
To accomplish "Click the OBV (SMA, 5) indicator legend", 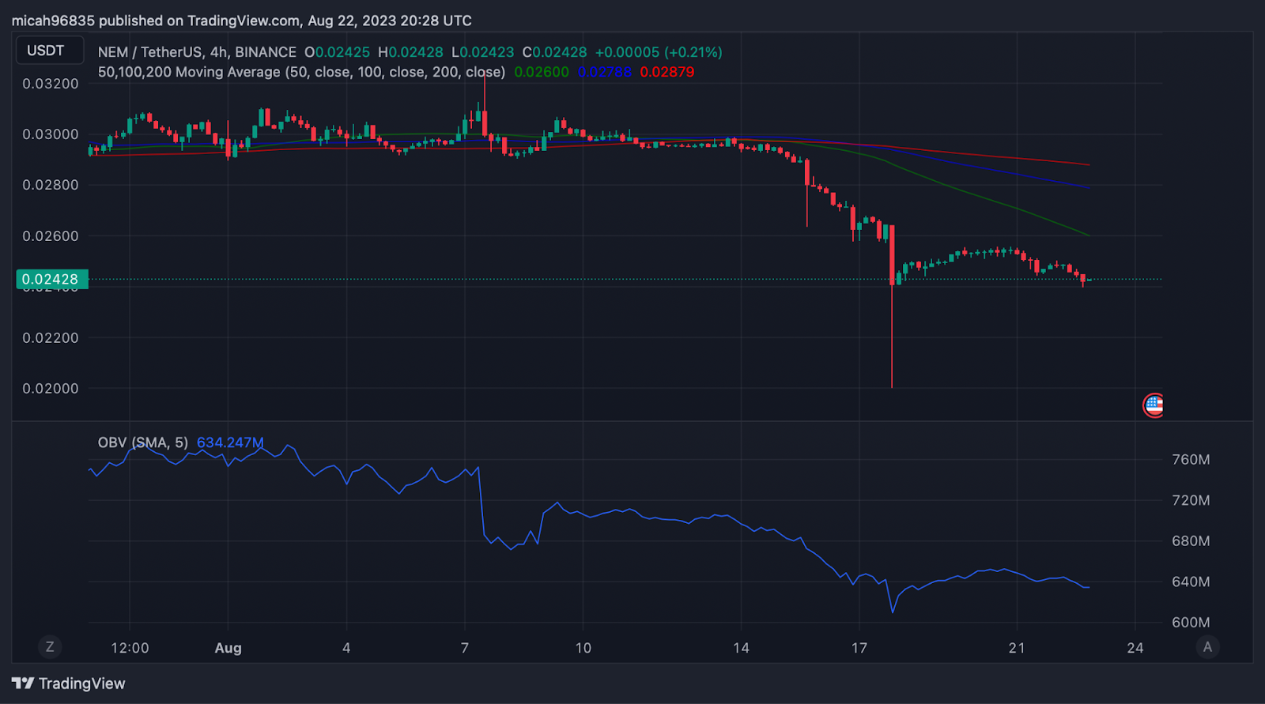I will pos(143,442).
